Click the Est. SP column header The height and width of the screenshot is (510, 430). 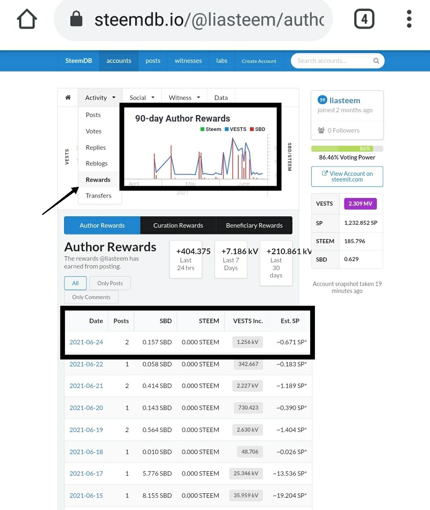(x=290, y=321)
